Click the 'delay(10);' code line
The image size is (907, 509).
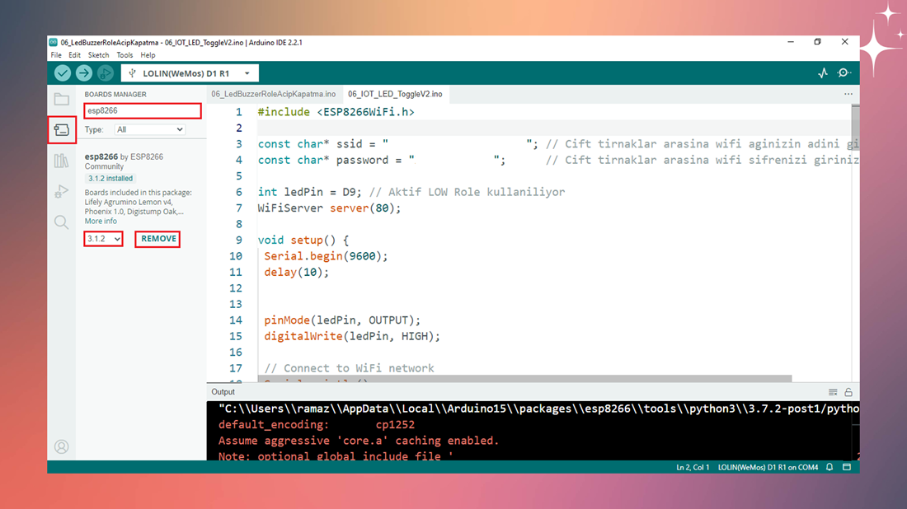[x=296, y=272]
